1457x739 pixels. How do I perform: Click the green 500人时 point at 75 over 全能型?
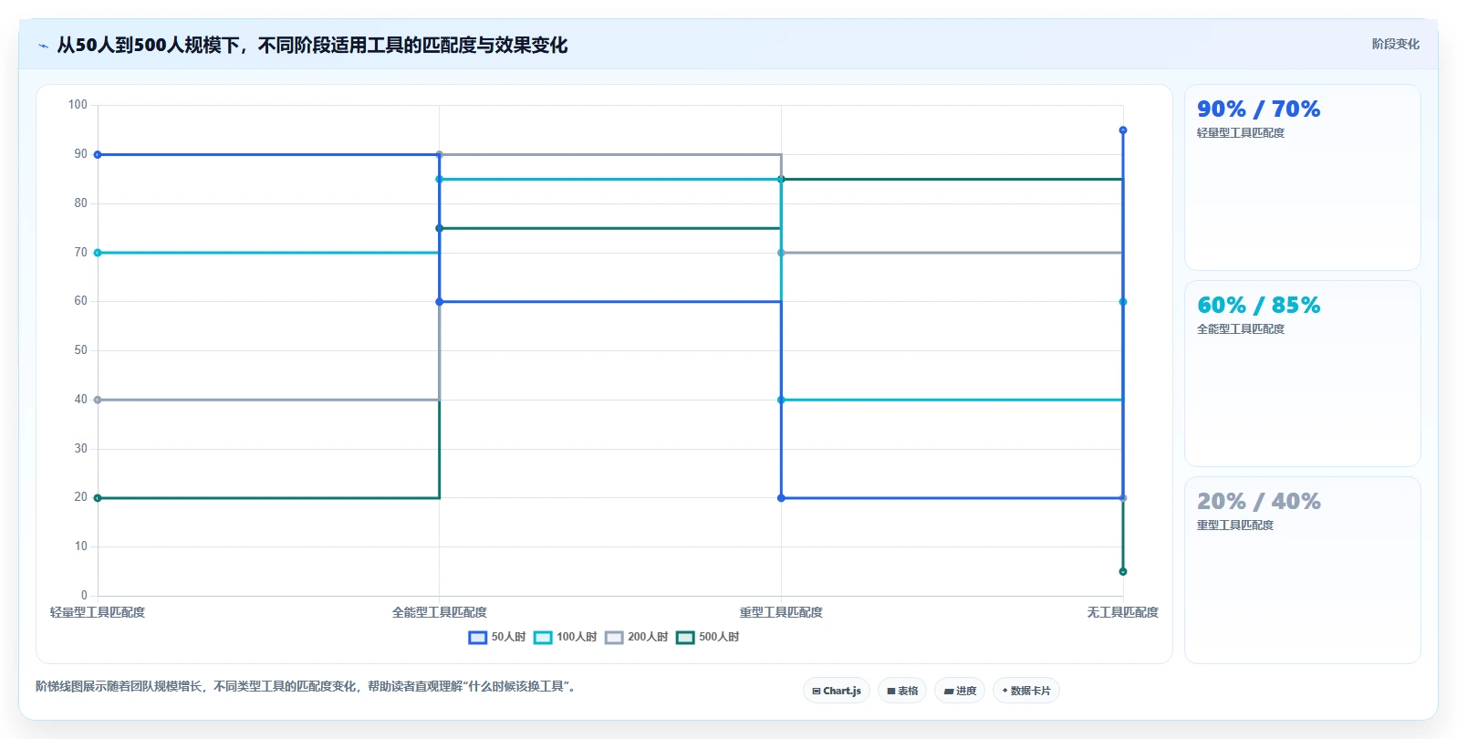point(440,228)
